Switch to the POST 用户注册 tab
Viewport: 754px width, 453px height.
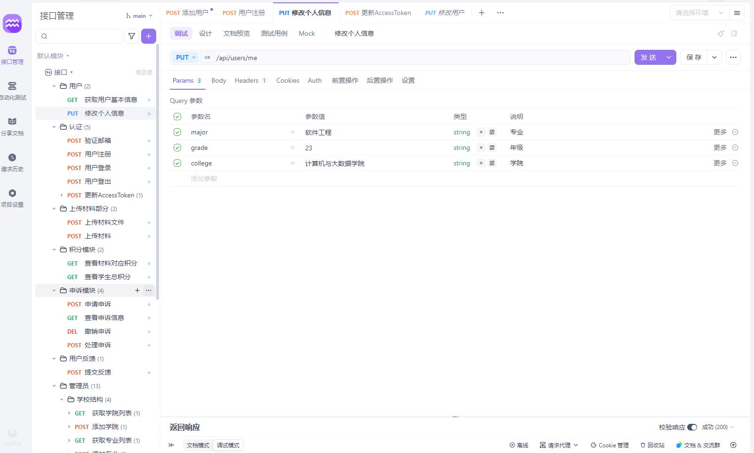244,13
